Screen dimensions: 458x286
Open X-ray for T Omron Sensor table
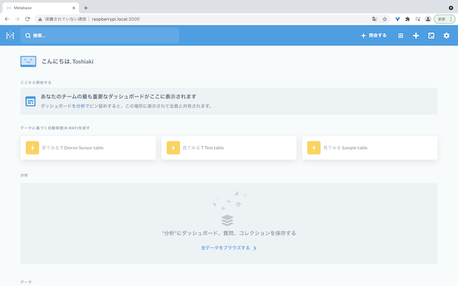(88, 148)
